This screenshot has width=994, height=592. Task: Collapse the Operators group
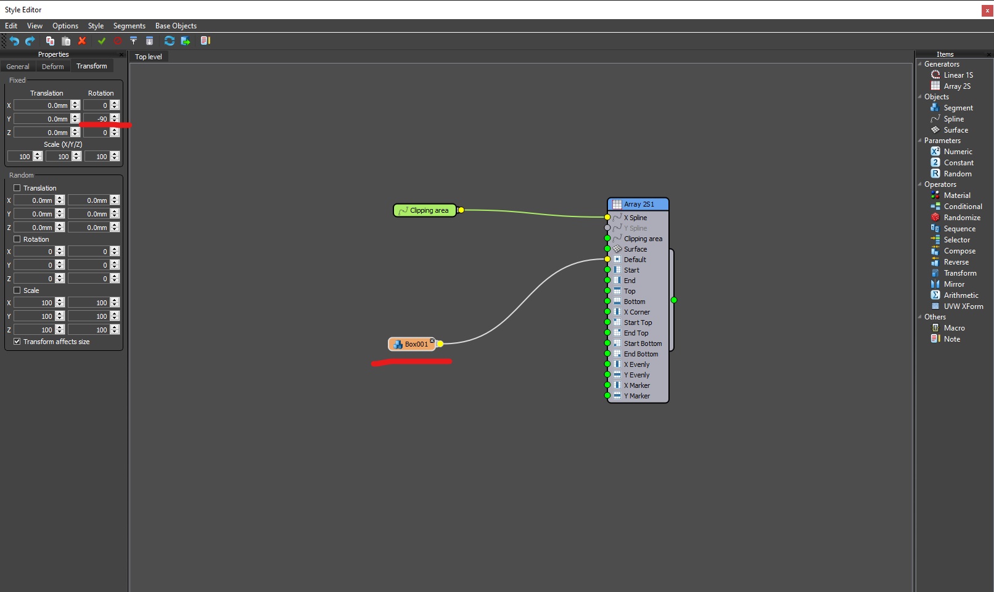pyautogui.click(x=919, y=184)
